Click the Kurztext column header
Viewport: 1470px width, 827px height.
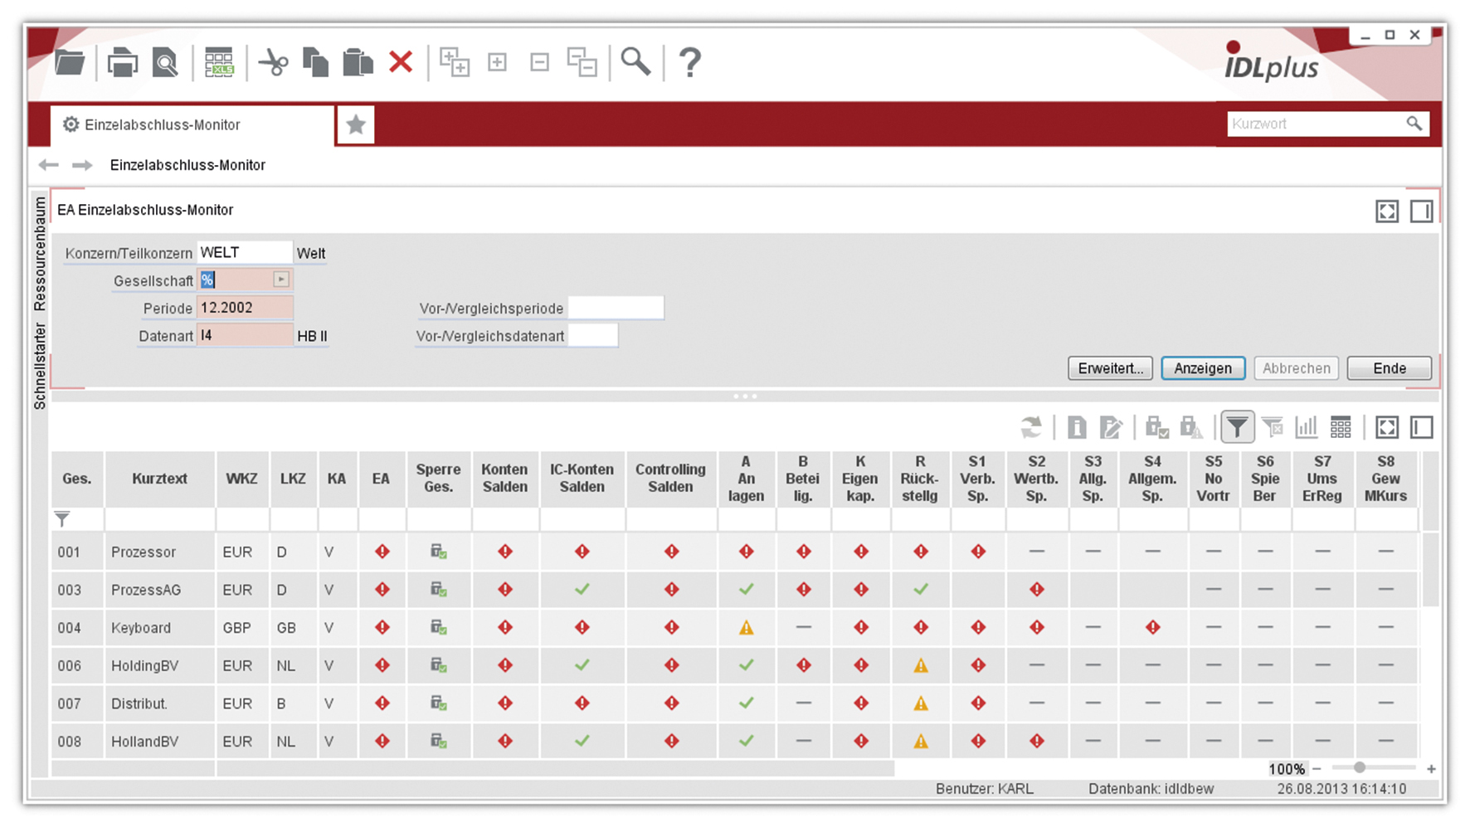click(x=159, y=479)
